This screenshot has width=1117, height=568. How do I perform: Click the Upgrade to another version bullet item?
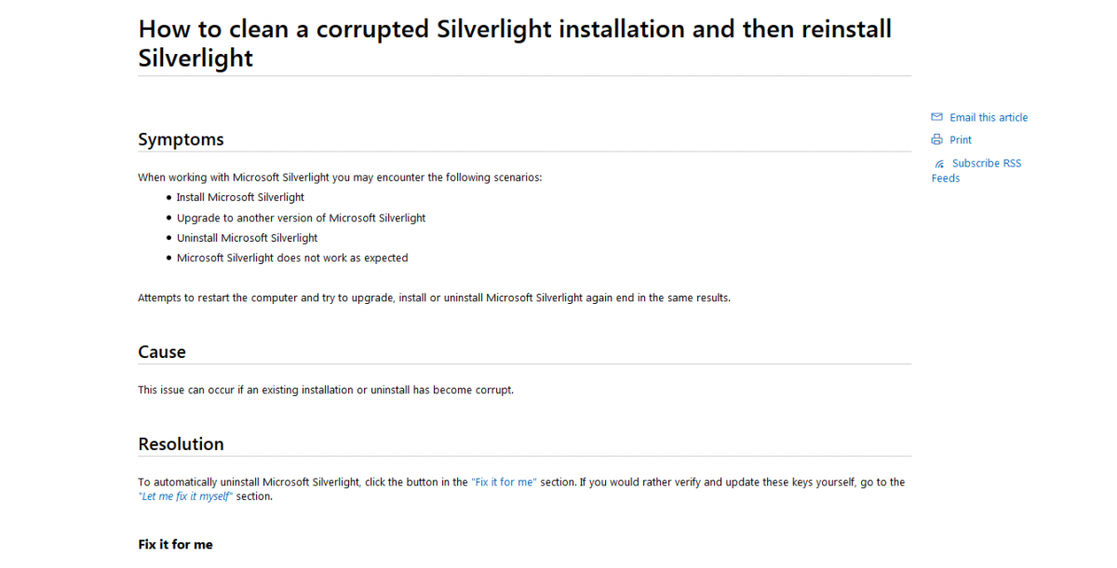click(301, 218)
